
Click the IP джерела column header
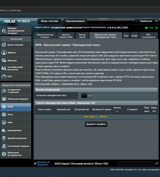[x=132, y=109]
